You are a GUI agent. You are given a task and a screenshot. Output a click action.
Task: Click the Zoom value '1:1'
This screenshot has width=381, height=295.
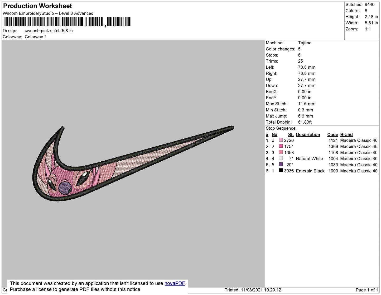(368, 29)
